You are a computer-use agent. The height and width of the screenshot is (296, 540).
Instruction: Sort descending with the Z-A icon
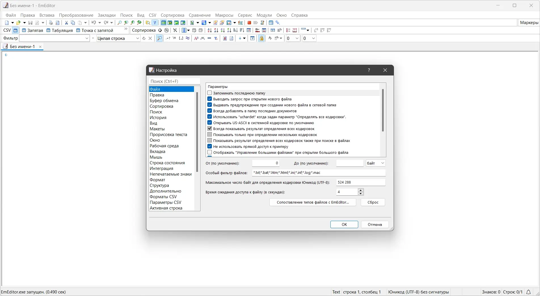[x=216, y=30]
